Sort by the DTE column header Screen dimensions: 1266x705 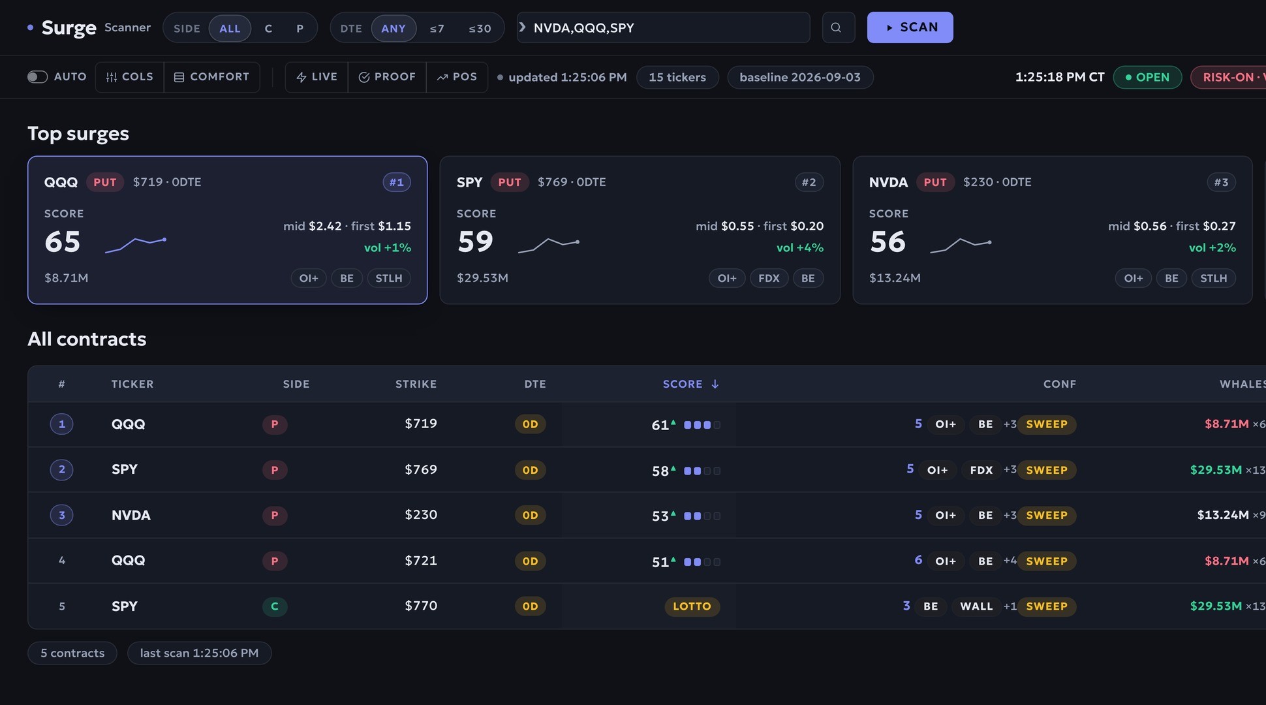535,384
